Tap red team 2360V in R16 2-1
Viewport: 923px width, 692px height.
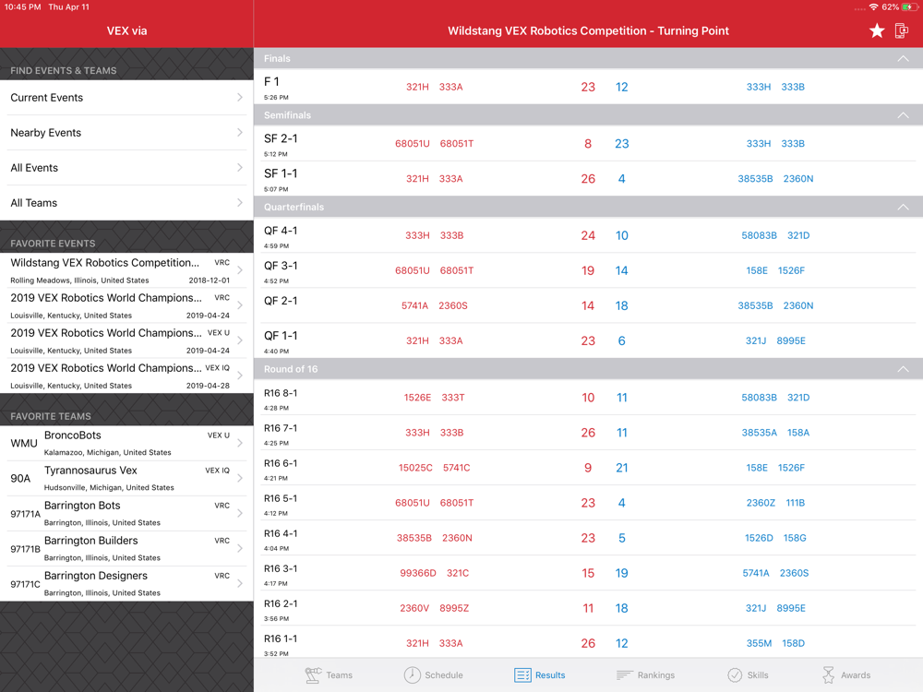pos(414,608)
